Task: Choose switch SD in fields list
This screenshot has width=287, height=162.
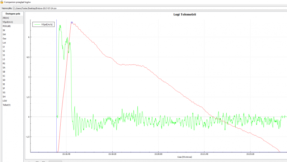Action: tap(4, 80)
